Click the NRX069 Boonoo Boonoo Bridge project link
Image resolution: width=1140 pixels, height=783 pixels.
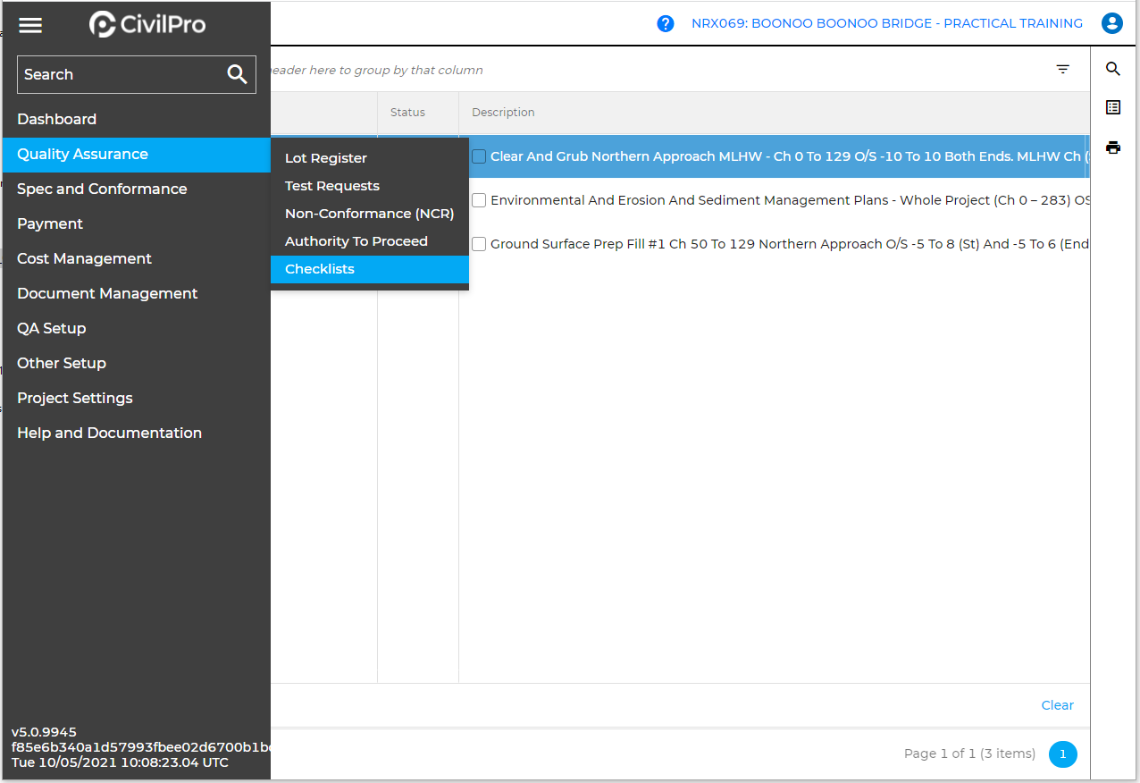click(x=886, y=24)
